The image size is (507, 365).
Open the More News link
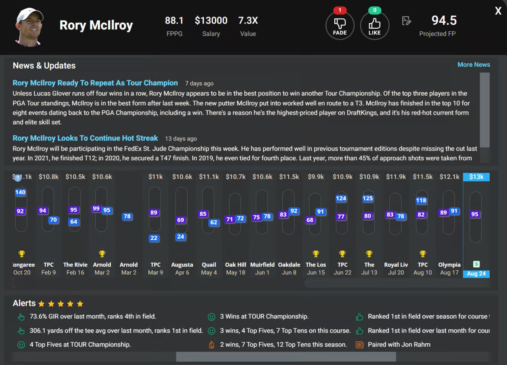474,65
